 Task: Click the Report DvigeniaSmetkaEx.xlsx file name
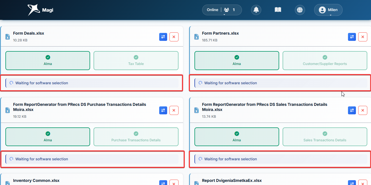click(232, 180)
